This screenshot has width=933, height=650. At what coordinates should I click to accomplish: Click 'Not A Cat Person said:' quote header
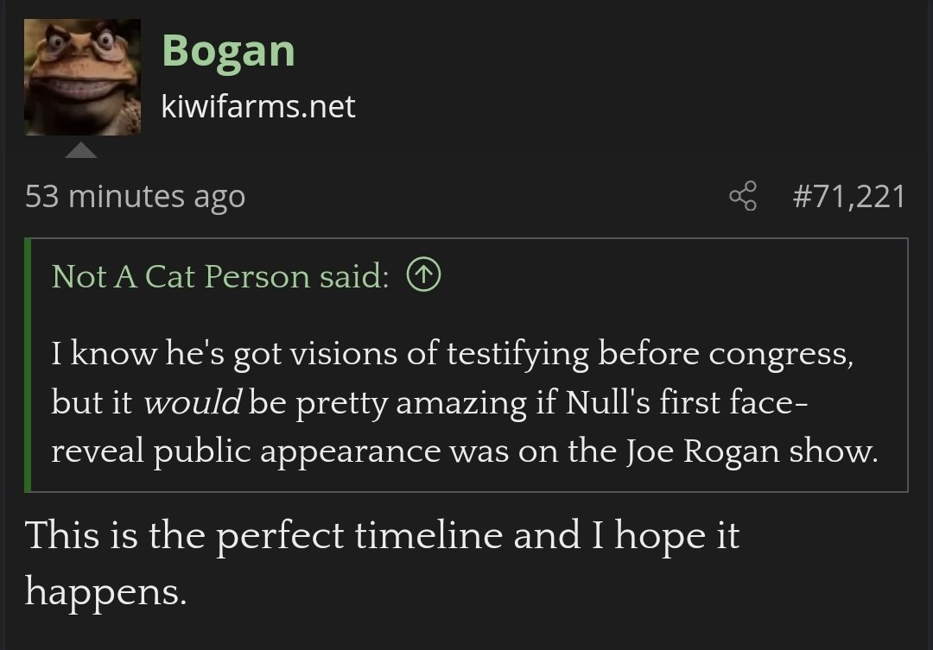click(x=220, y=276)
